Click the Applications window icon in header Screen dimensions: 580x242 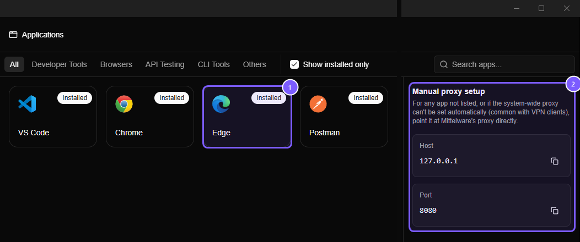(x=13, y=35)
